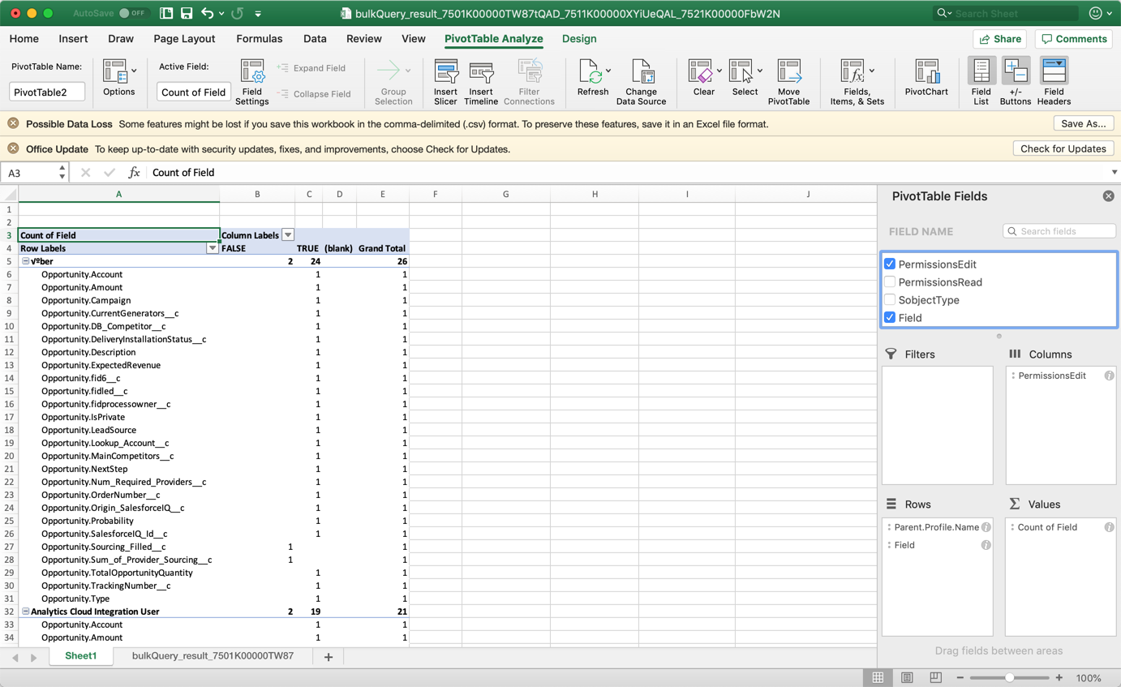Click the PivotChart icon
The image size is (1121, 687).
point(926,77)
